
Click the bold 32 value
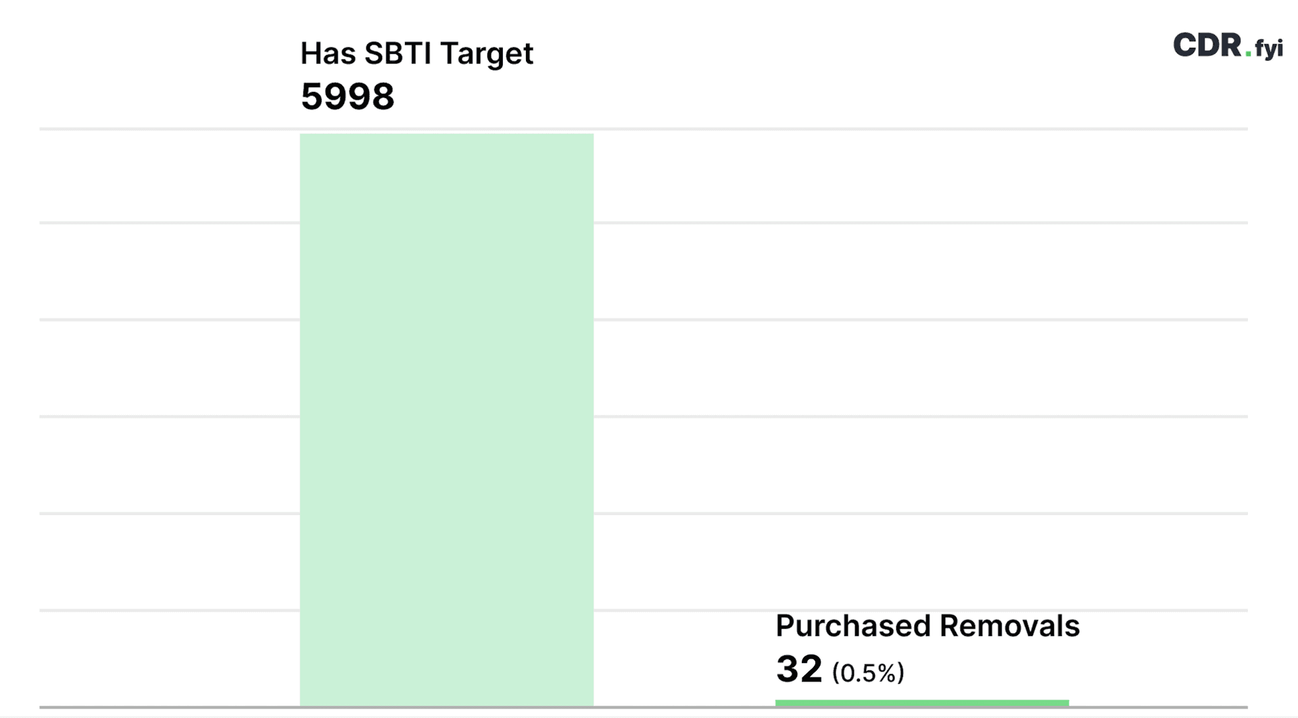pyautogui.click(x=798, y=669)
